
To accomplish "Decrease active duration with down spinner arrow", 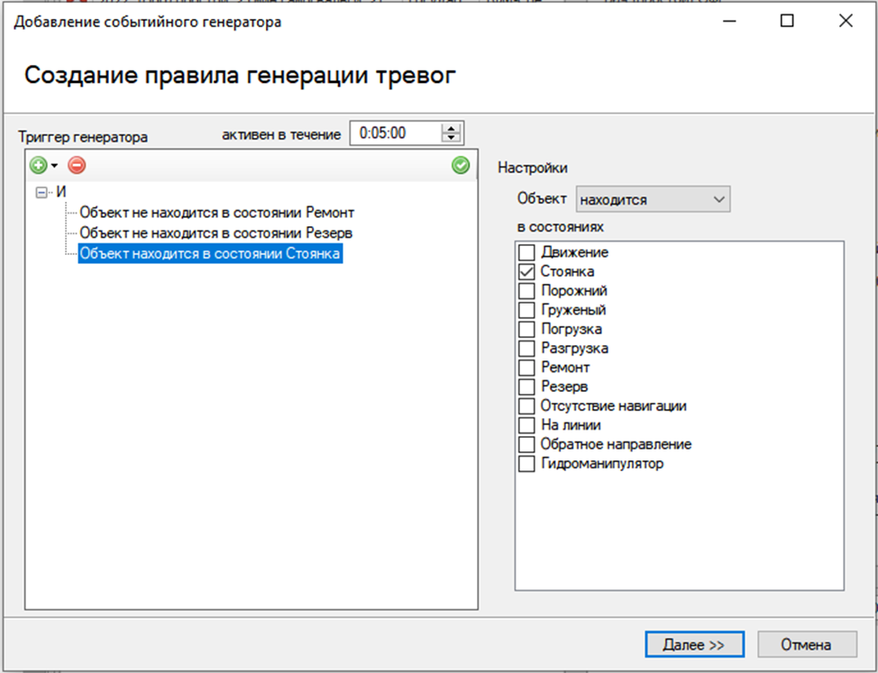I will (451, 138).
